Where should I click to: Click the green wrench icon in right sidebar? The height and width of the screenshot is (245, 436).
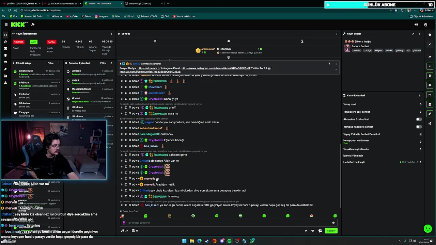coord(430,114)
